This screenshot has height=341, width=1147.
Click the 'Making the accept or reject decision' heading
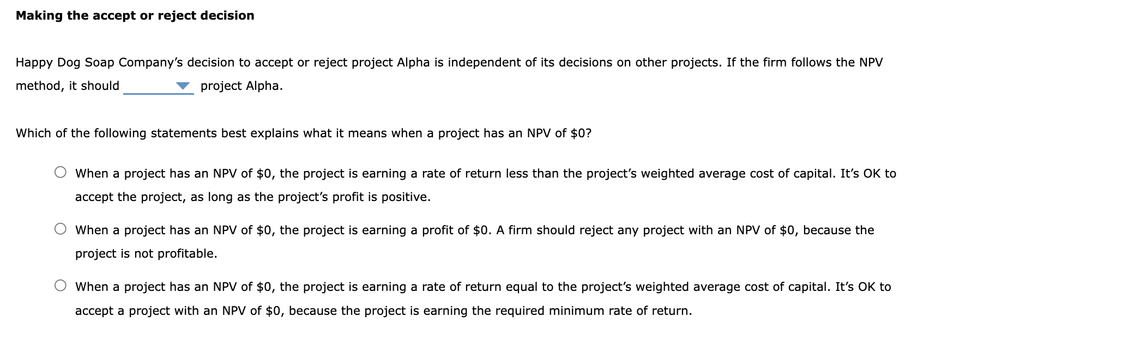(x=135, y=16)
